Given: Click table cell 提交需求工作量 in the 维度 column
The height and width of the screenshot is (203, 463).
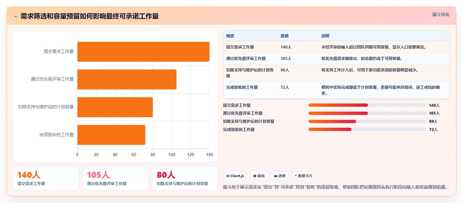Looking at the screenshot, I should tap(240, 47).
